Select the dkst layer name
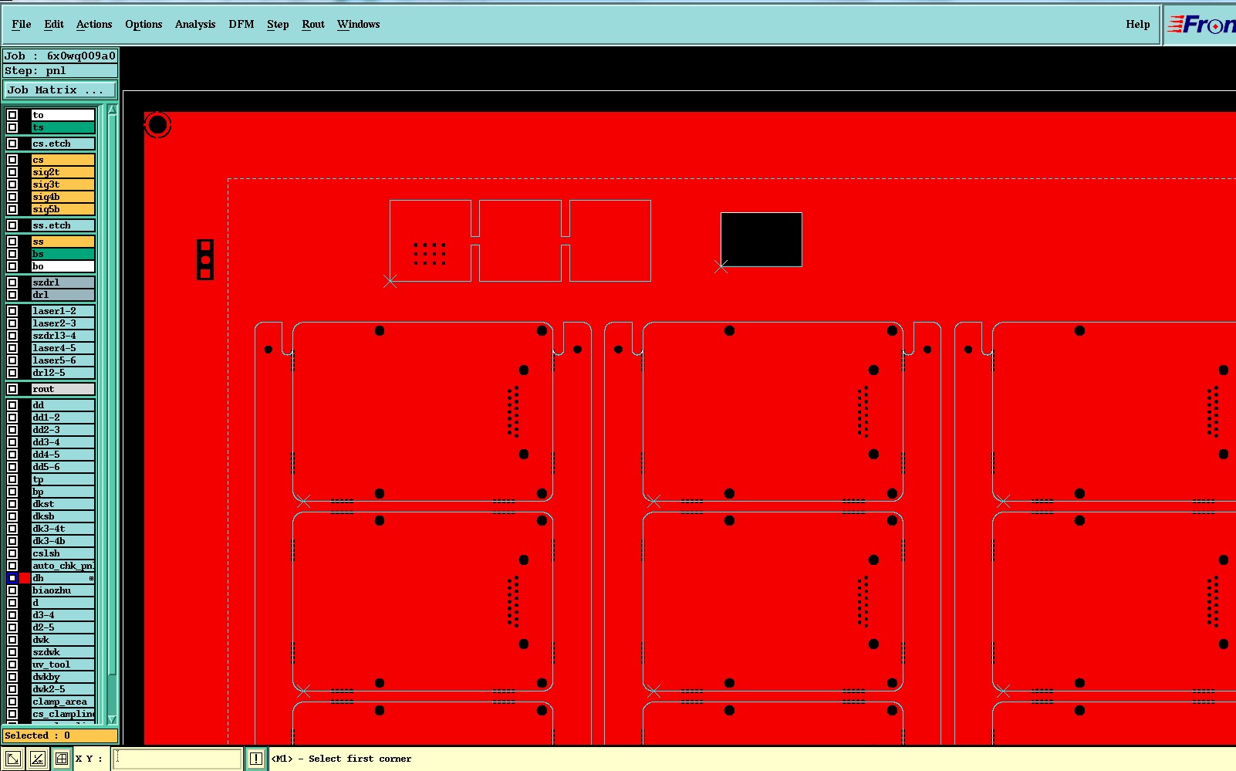Screen dimensions: 1236x771 (x=63, y=504)
